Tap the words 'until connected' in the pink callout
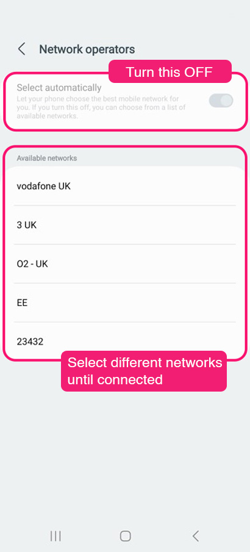This screenshot has width=250, height=552. (115, 379)
